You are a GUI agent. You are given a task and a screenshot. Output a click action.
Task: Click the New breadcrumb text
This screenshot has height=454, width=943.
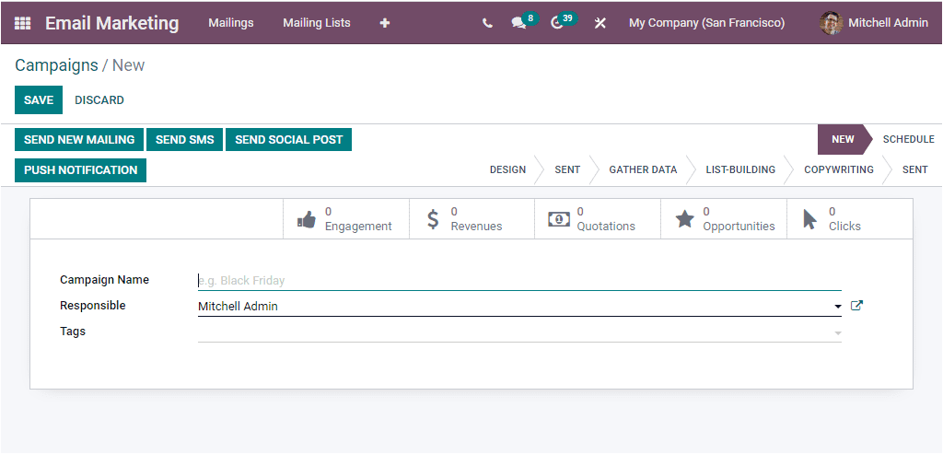[129, 65]
